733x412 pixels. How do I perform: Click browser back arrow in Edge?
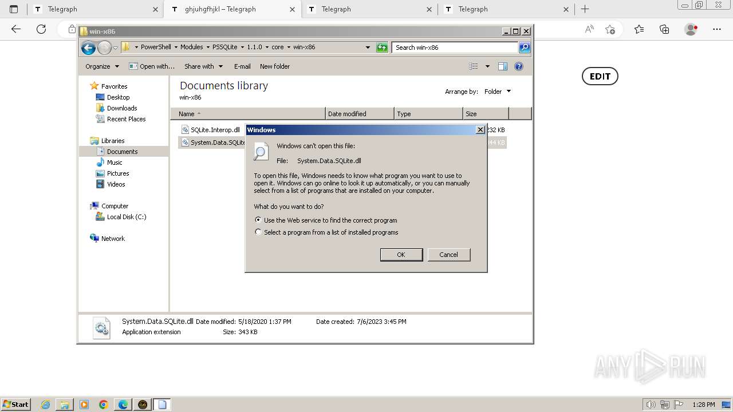[16, 29]
